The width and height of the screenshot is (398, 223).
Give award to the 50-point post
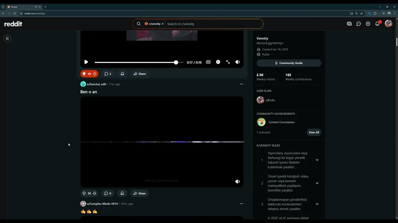(122, 193)
